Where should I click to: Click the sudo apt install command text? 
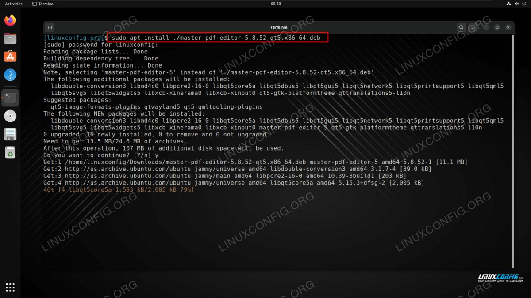coord(216,38)
